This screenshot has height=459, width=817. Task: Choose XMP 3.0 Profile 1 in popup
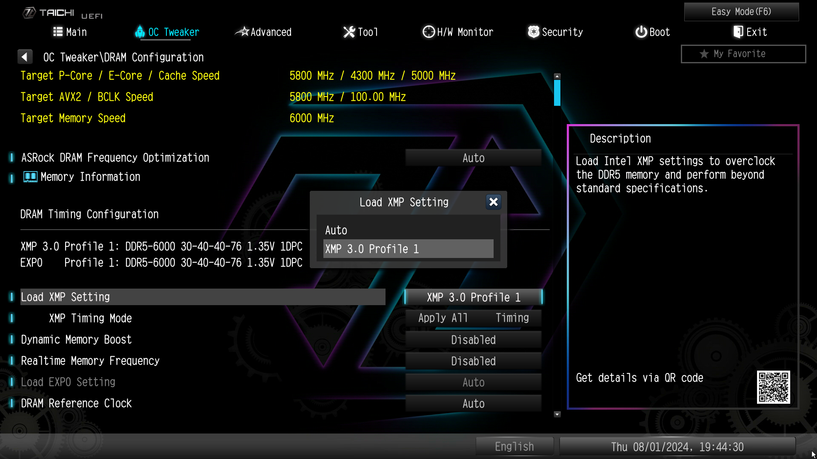point(408,249)
